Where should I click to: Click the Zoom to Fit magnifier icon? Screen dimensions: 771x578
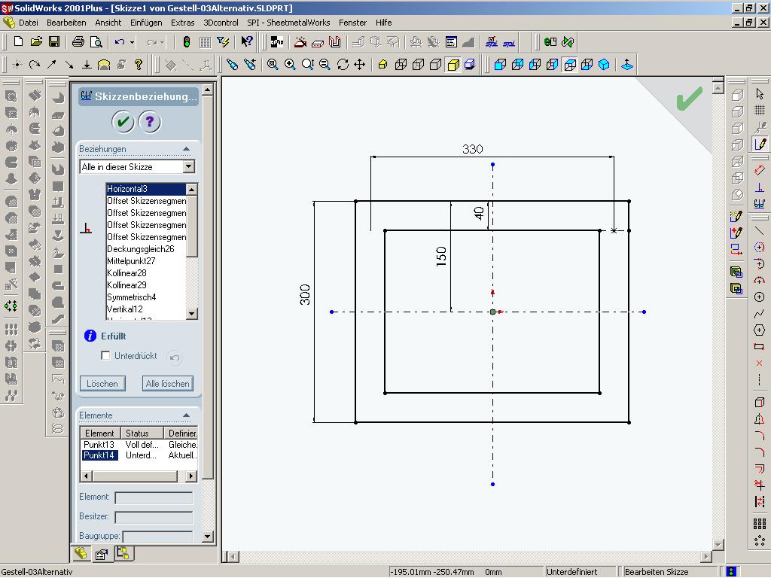coord(273,65)
